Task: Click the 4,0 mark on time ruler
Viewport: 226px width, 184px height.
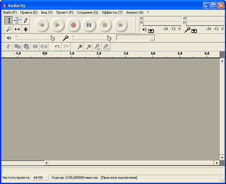Action: coord(153,53)
